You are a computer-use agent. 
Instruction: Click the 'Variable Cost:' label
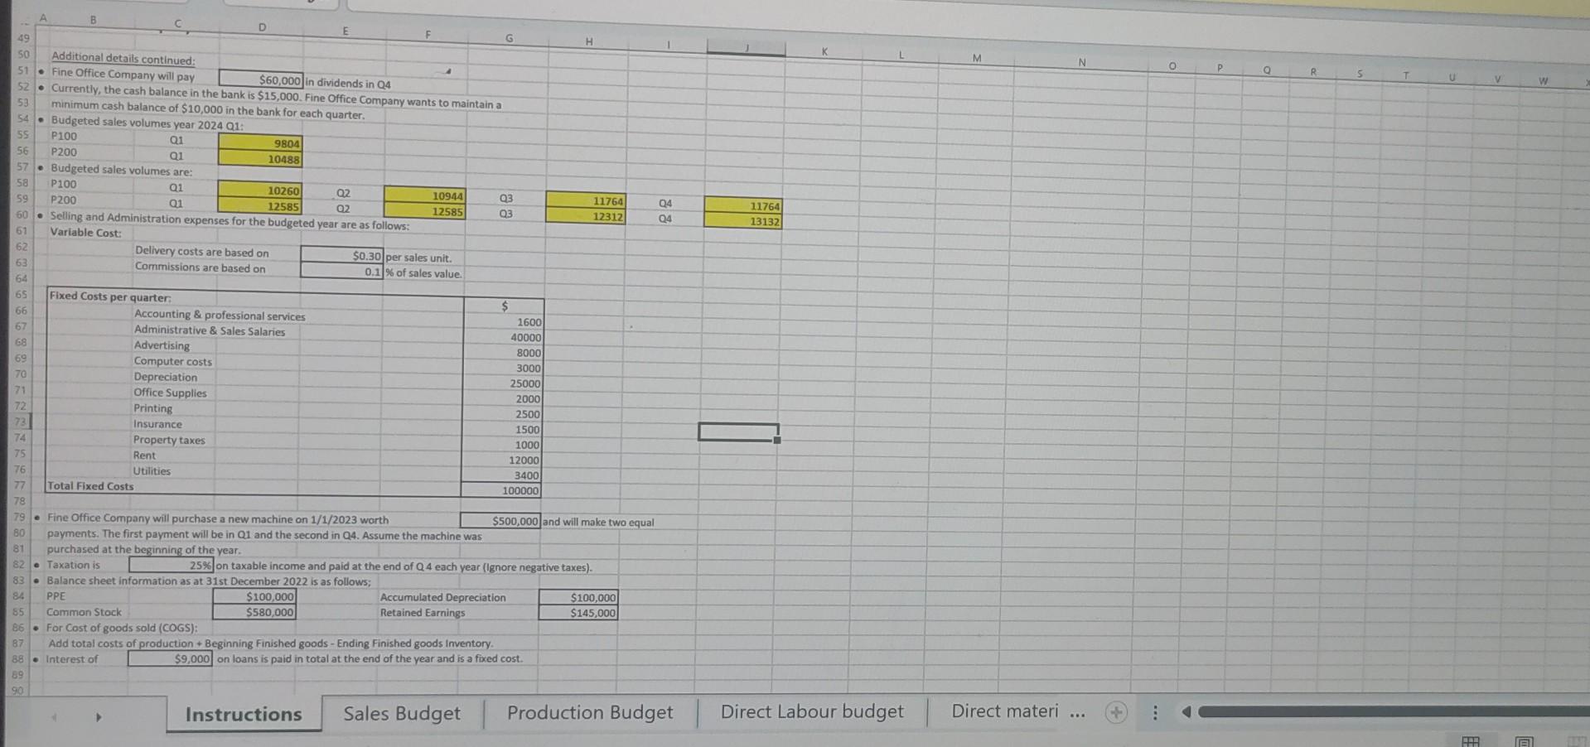pos(85,232)
